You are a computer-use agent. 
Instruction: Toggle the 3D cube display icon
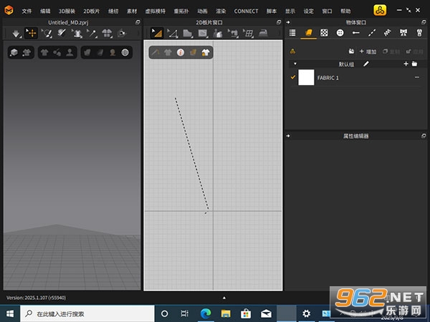pos(14,52)
